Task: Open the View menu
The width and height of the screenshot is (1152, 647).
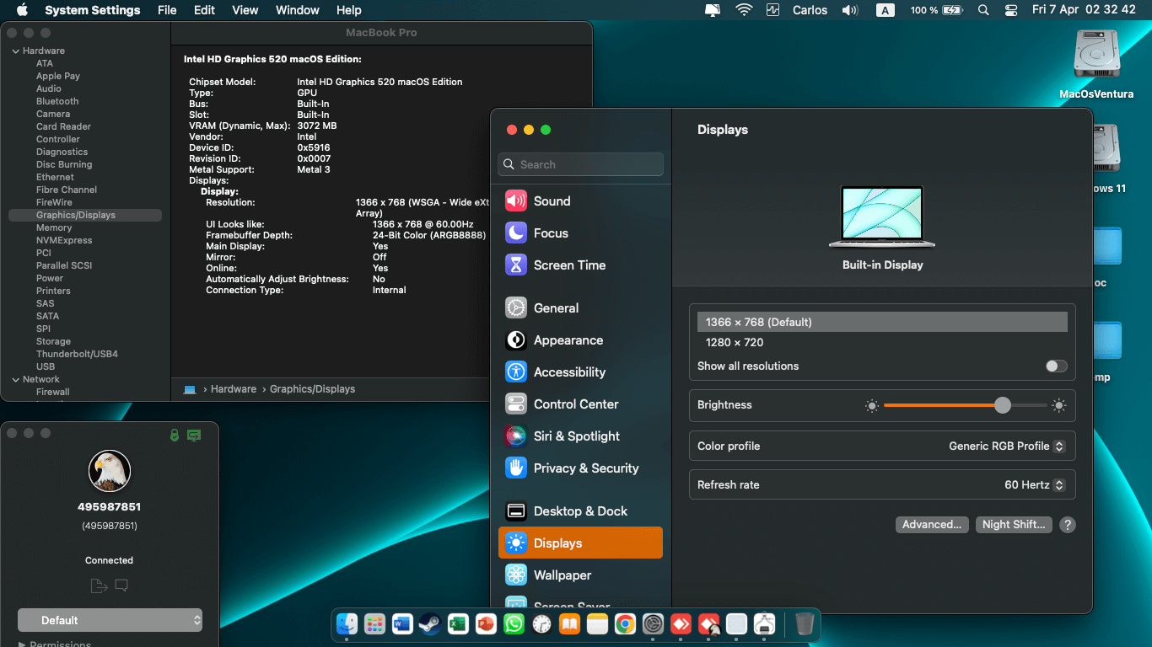Action: [x=245, y=10]
